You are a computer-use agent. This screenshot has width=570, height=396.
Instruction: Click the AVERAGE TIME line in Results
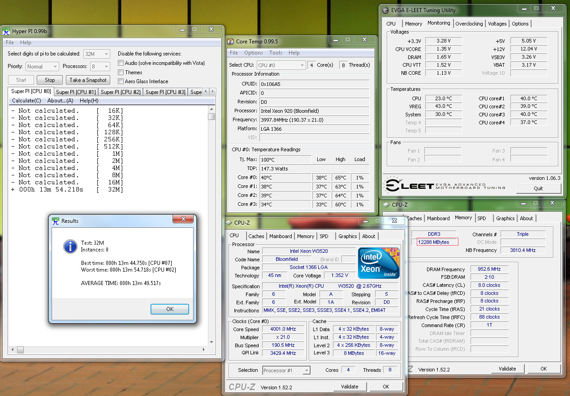[121, 283]
